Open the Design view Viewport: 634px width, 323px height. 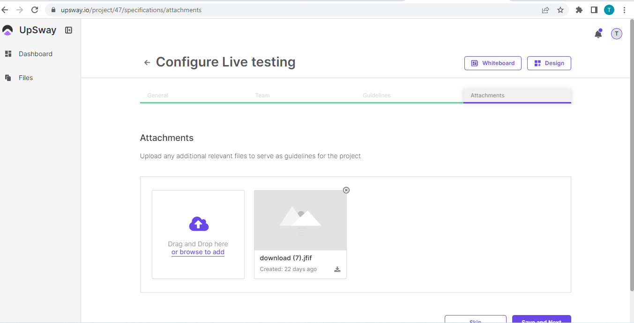point(549,63)
